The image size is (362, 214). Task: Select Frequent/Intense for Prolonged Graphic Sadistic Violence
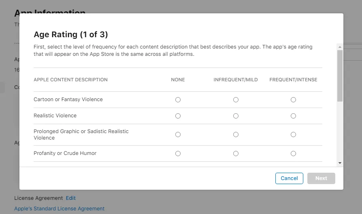click(293, 134)
